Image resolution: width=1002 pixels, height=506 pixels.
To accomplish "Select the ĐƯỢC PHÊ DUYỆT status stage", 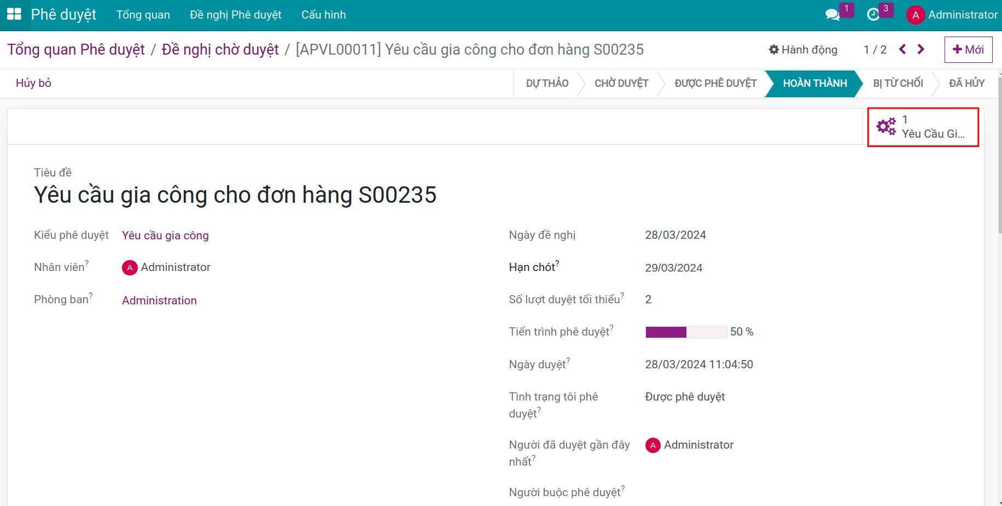I will coord(715,83).
